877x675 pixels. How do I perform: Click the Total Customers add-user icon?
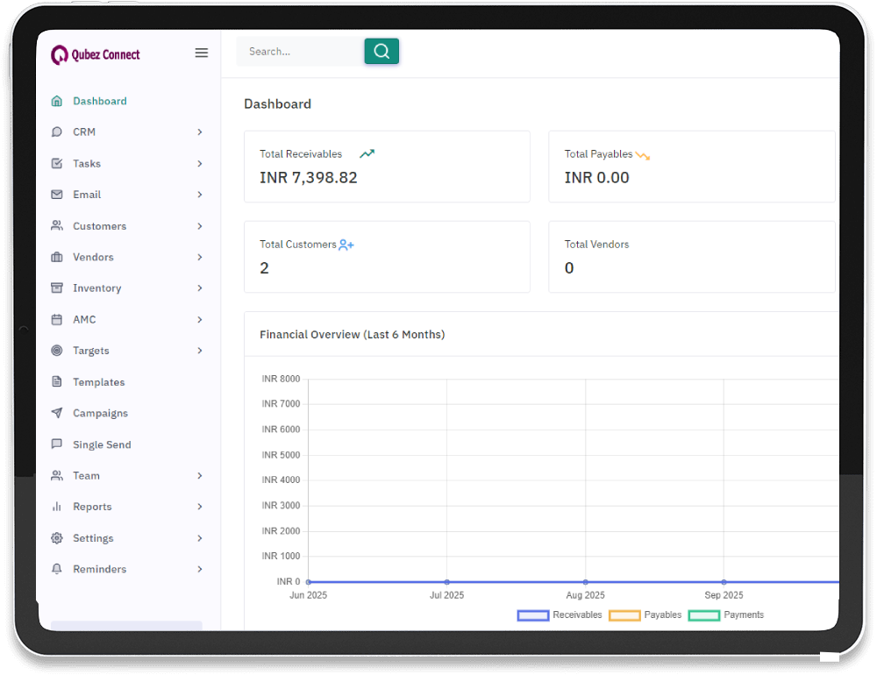click(x=346, y=245)
